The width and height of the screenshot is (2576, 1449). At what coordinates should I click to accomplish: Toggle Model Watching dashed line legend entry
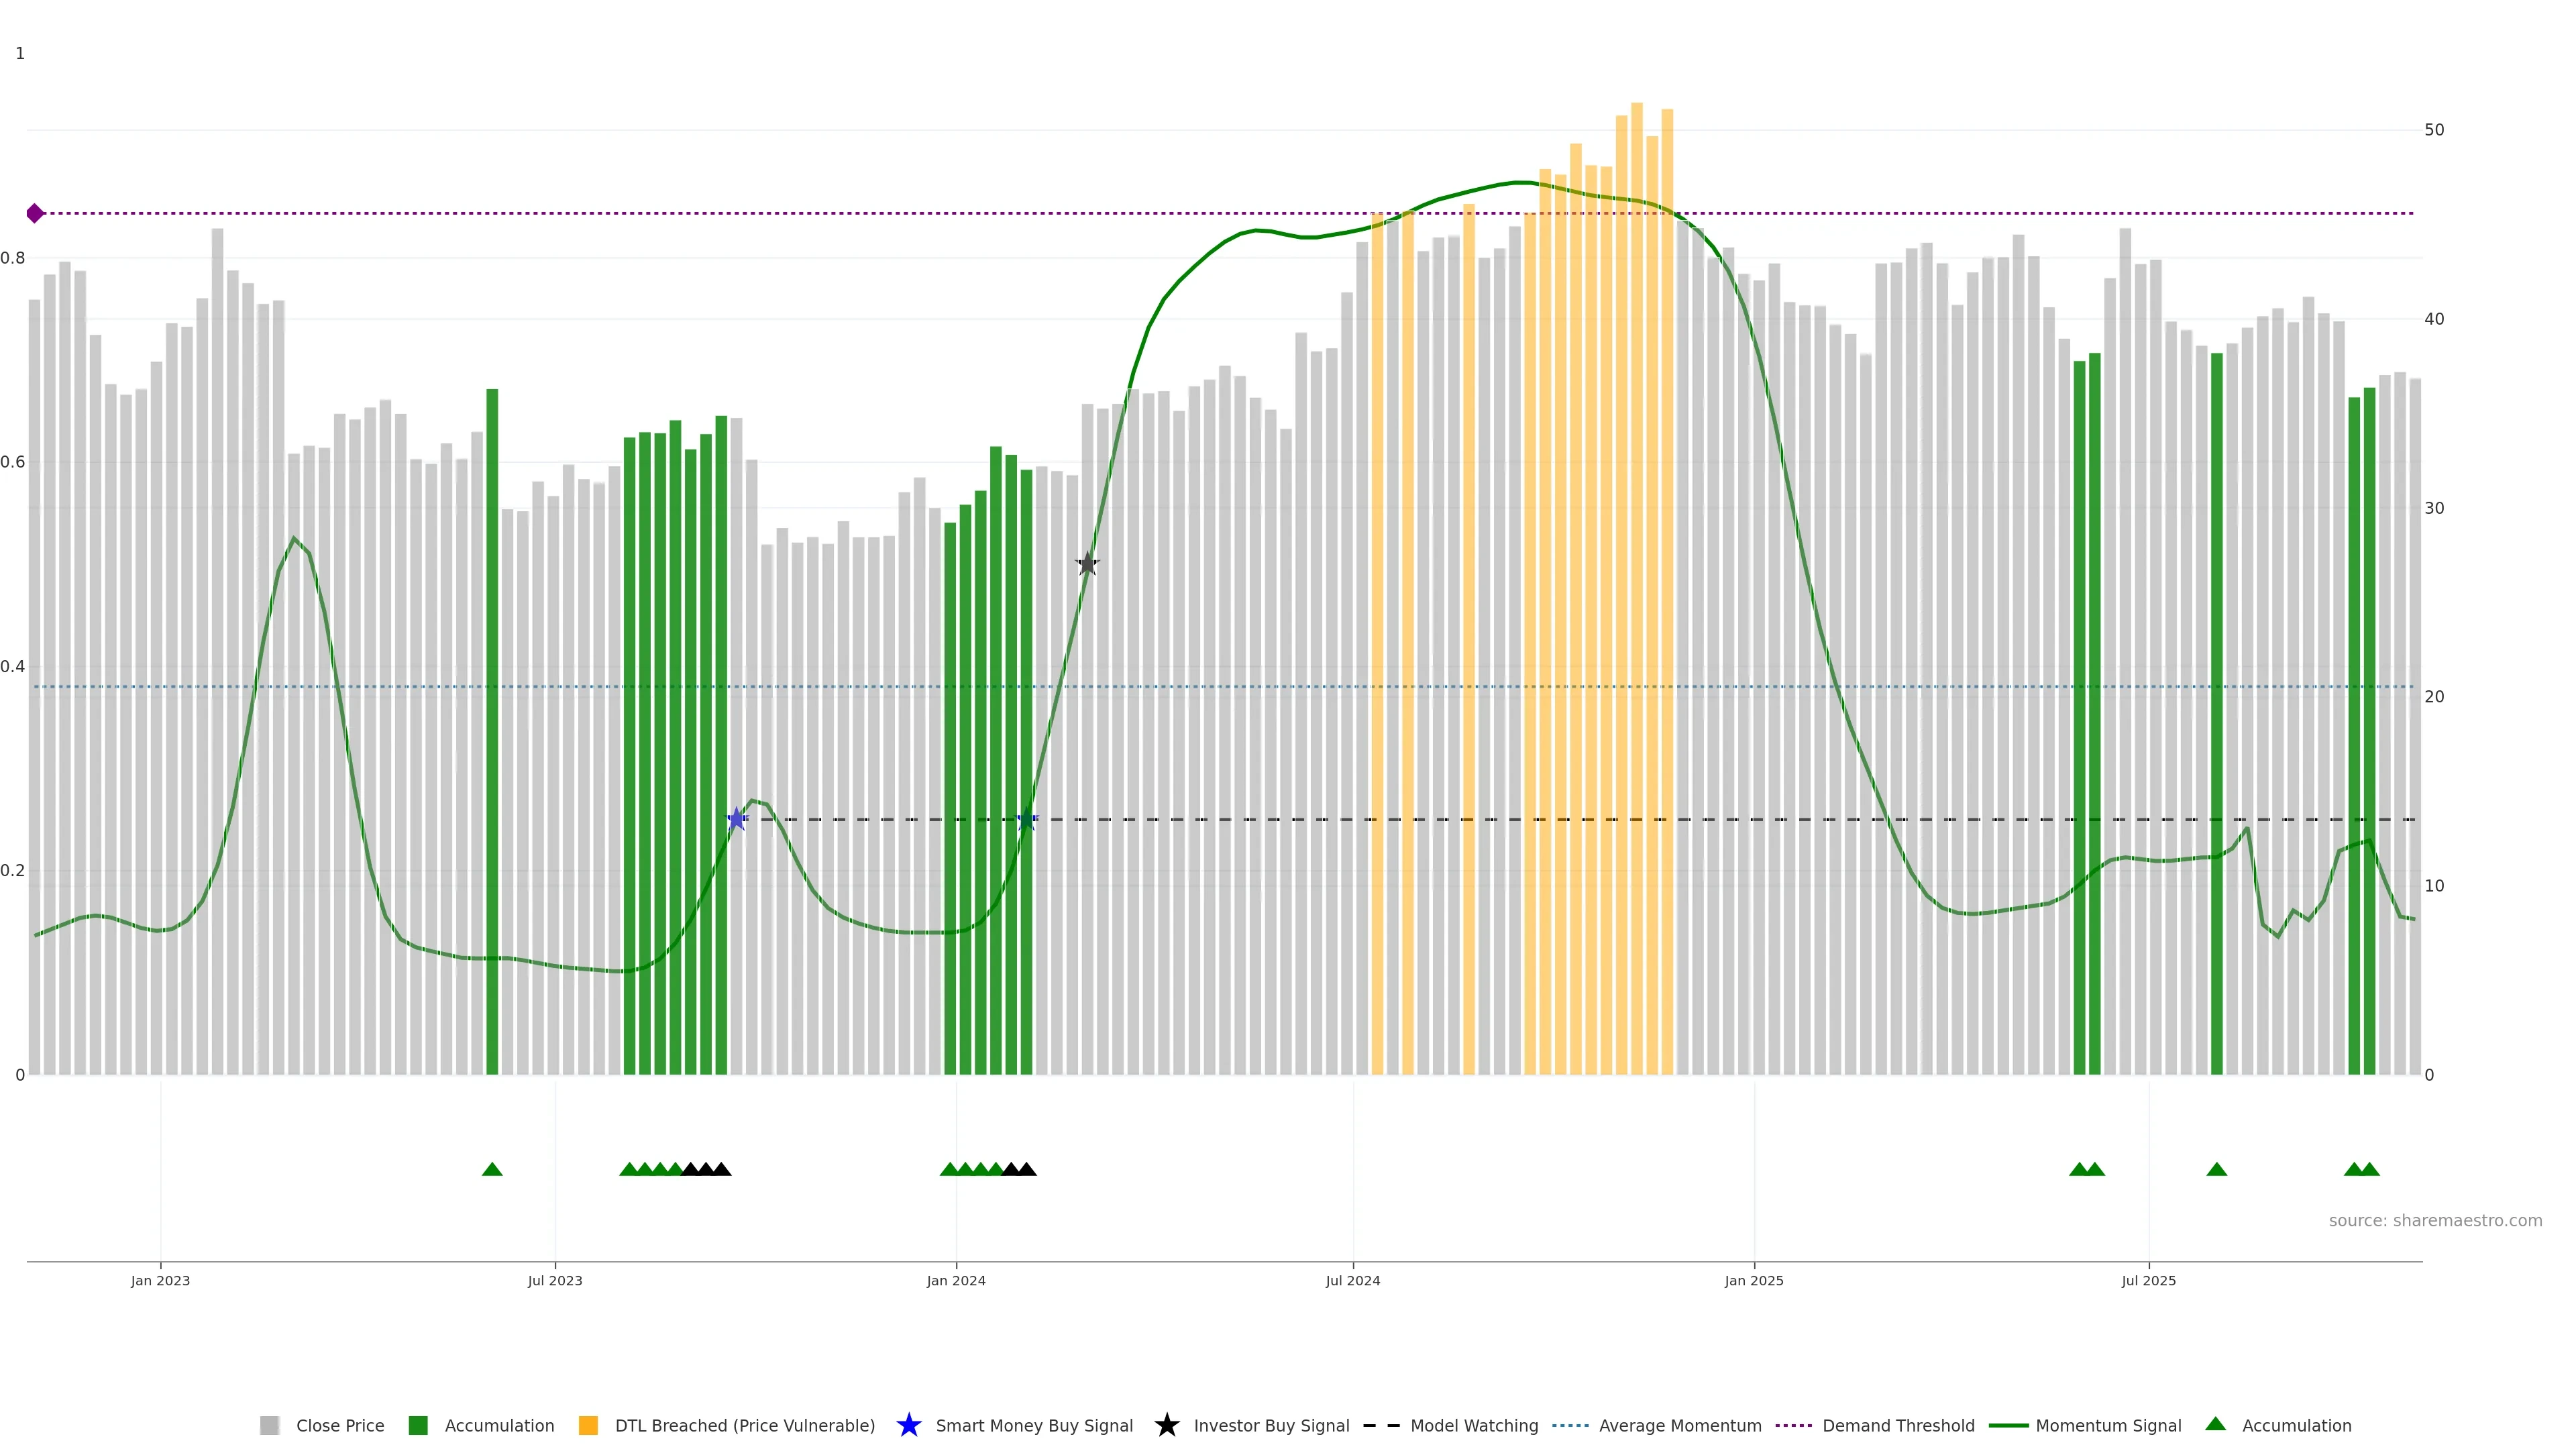1473,1425
